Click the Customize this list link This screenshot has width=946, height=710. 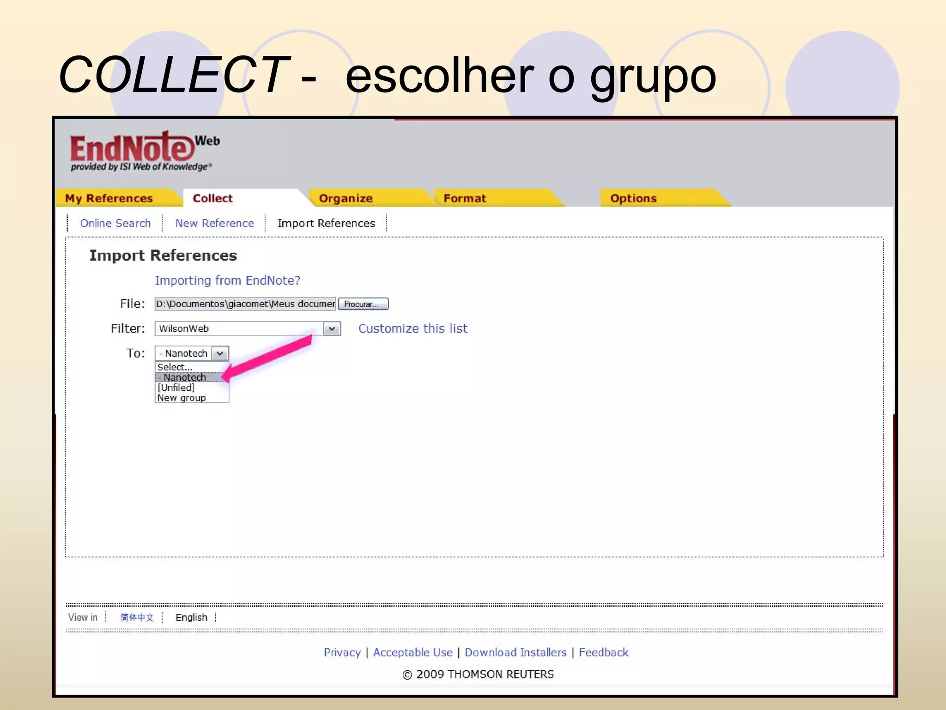413,328
